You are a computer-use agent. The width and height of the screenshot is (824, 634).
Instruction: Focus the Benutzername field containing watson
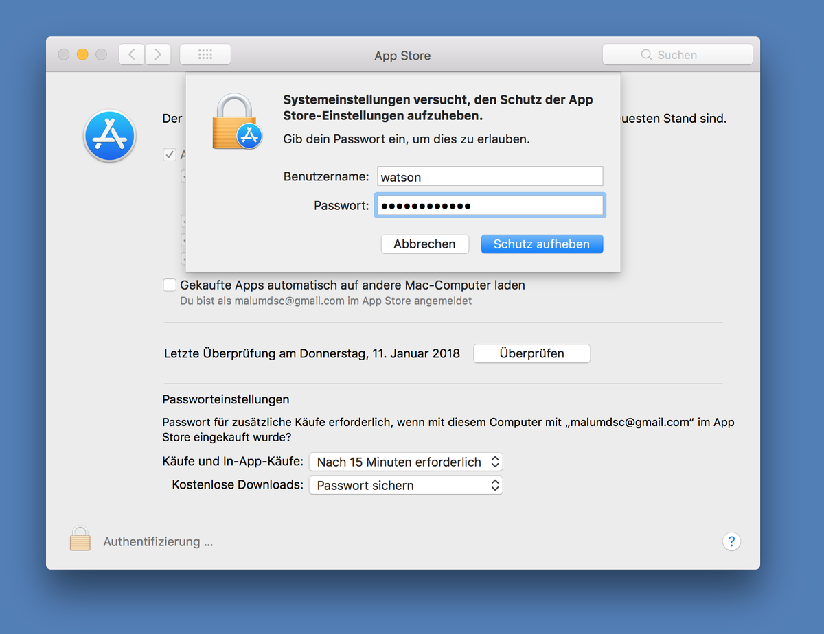490,176
